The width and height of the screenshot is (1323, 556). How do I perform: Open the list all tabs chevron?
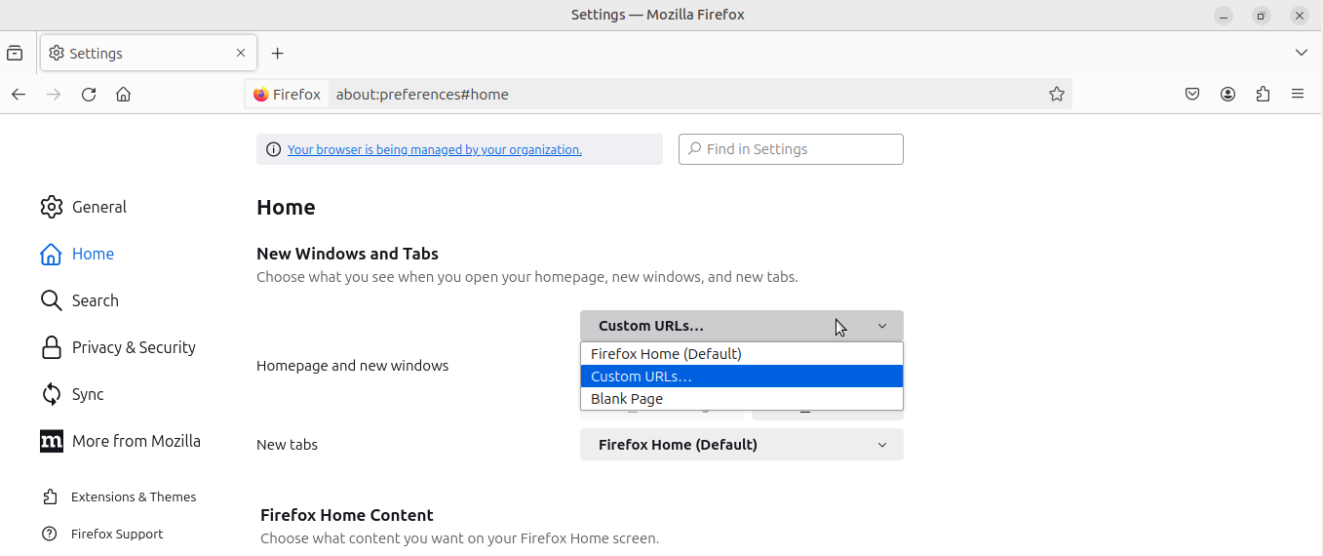(x=1302, y=53)
